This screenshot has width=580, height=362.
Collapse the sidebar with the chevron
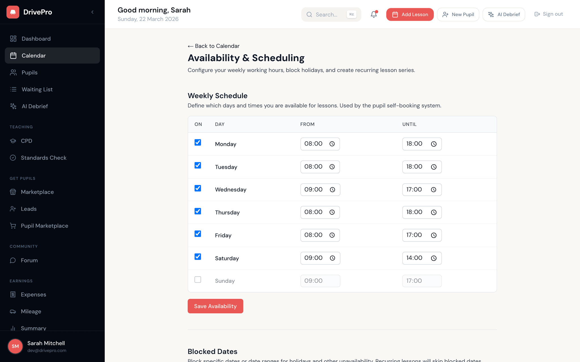click(x=92, y=12)
